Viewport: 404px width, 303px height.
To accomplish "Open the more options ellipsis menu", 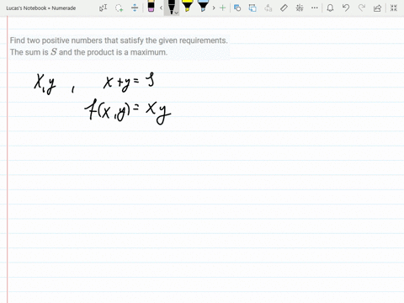I will point(315,8).
